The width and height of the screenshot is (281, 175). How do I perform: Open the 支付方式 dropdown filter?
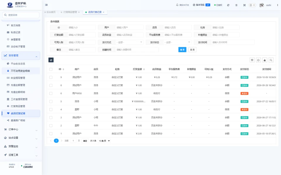pos(129,42)
